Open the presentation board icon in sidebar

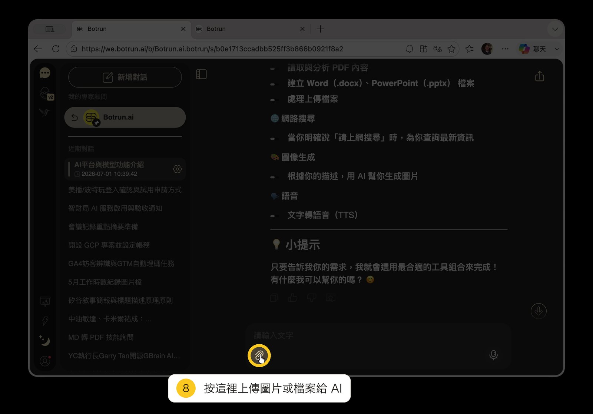pyautogui.click(x=45, y=301)
